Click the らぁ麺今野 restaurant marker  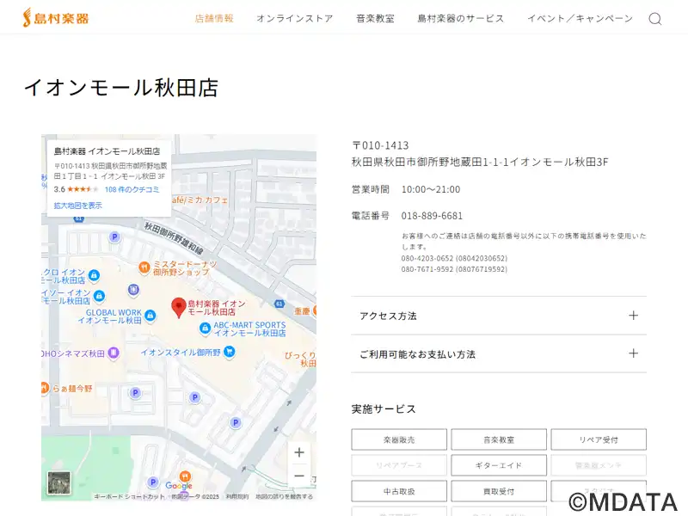(45, 388)
